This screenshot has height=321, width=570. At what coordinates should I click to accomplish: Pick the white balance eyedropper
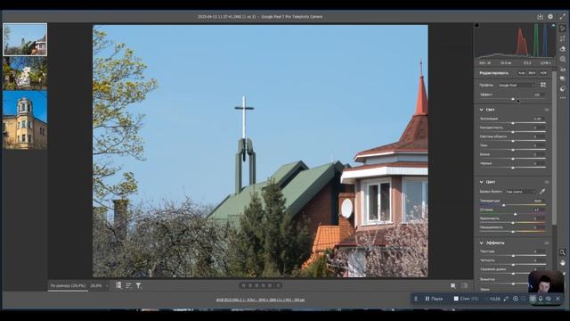coord(542,192)
